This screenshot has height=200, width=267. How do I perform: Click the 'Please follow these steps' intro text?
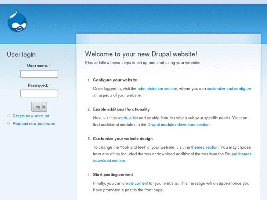coord(143,63)
